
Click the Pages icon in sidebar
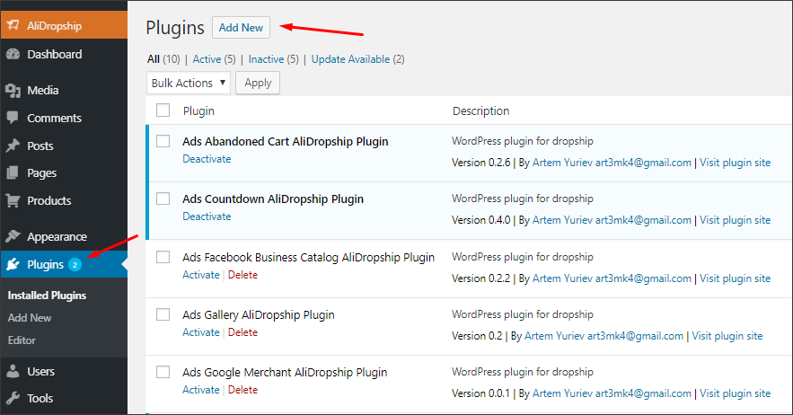pos(13,173)
